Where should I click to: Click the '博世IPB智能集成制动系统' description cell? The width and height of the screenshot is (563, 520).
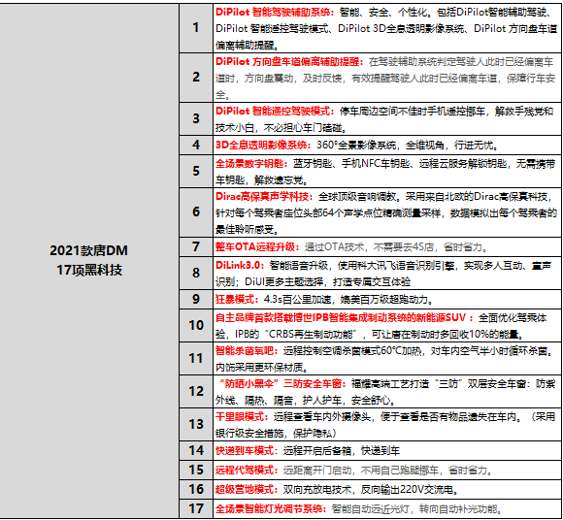387,325
